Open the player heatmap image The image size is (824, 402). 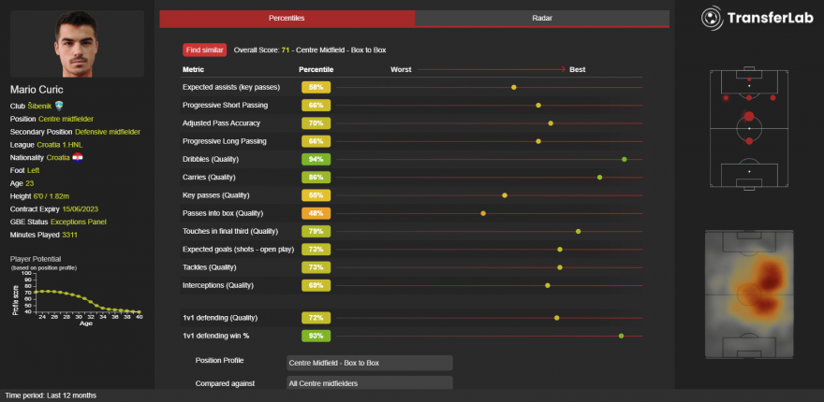pyautogui.click(x=748, y=295)
